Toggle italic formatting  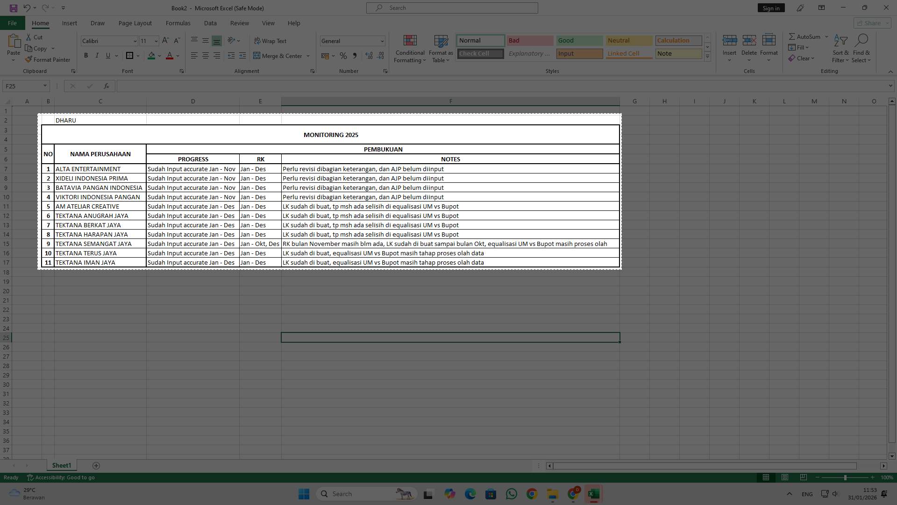pos(97,55)
